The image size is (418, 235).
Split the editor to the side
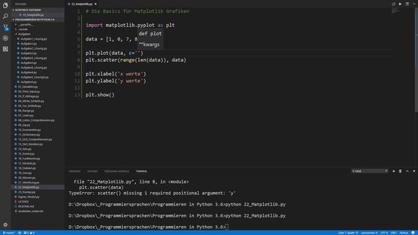407,4
